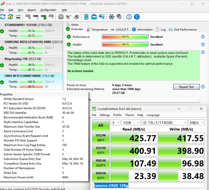This screenshot has height=190, width=209.
Task: Click the disk with clock toolbar icon
Action: 36,17
